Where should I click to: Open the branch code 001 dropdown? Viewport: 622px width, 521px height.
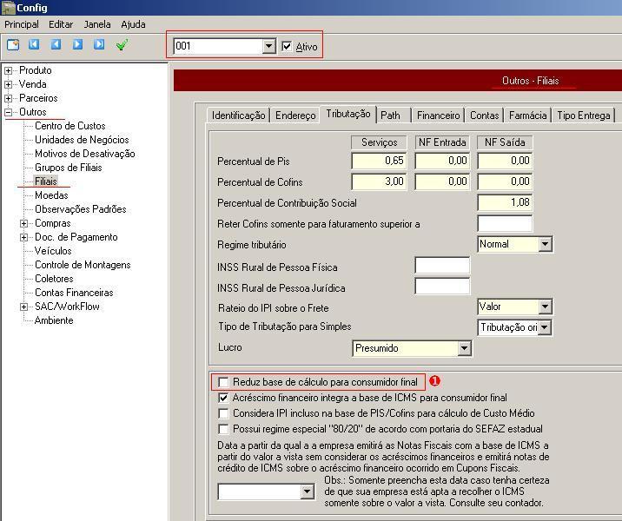coord(268,46)
